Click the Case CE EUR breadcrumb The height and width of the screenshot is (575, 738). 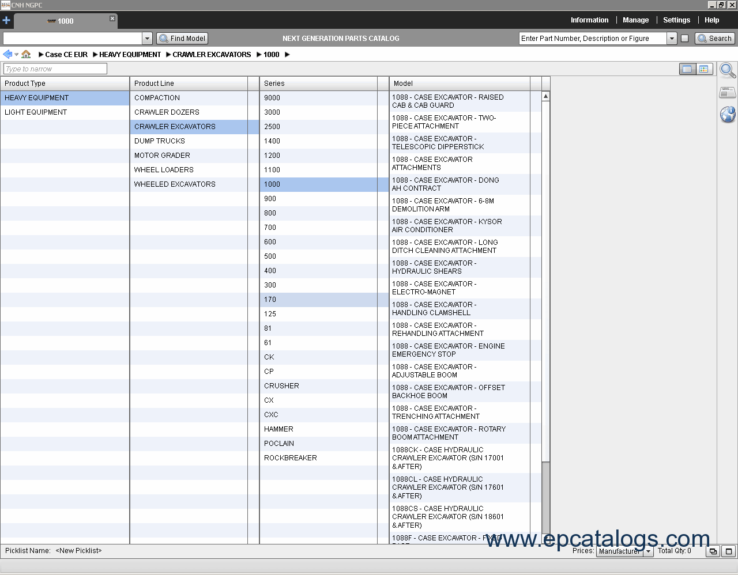click(66, 55)
